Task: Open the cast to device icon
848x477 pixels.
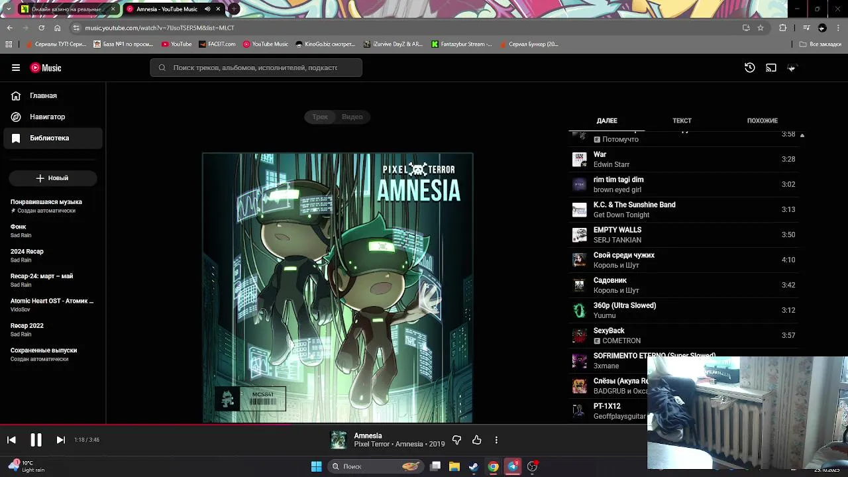Action: (x=771, y=68)
